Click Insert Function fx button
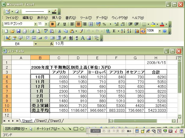185x138 pixels. coord(52,44)
